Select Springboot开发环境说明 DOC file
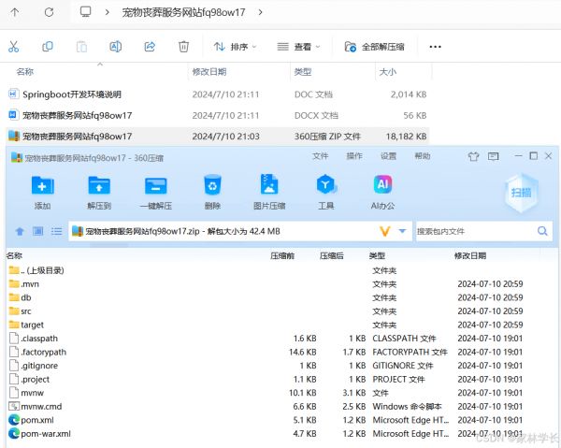The width and height of the screenshot is (561, 448). (x=218, y=94)
